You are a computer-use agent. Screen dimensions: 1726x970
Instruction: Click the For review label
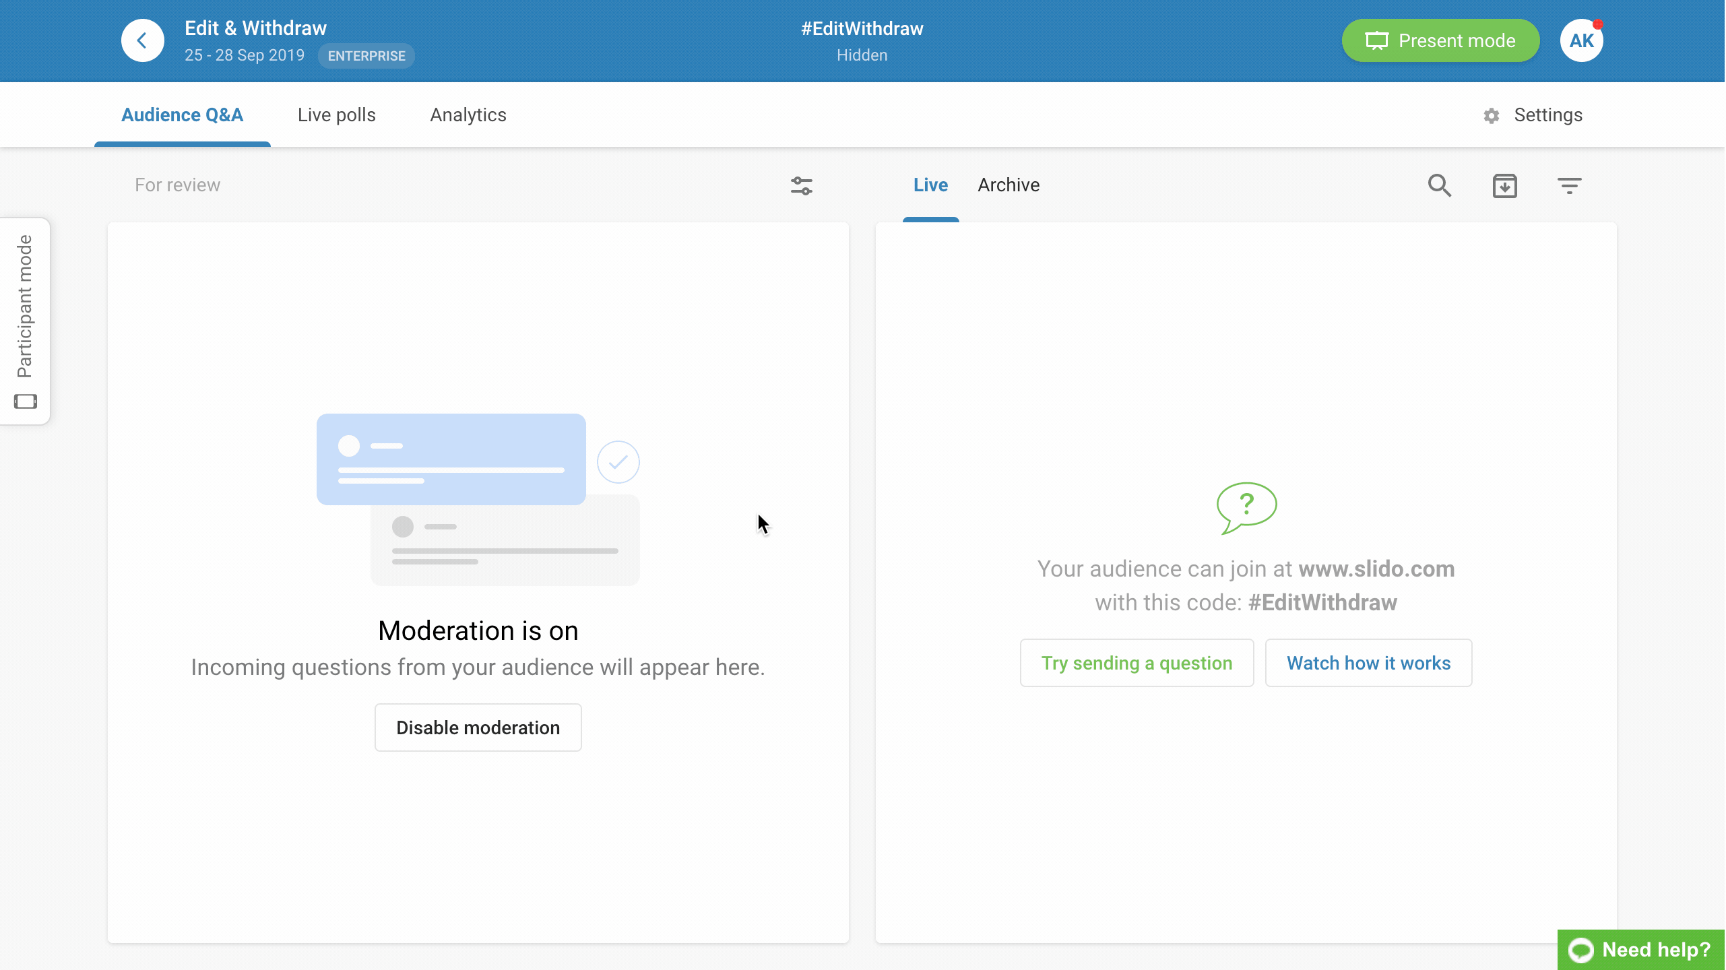tap(177, 185)
